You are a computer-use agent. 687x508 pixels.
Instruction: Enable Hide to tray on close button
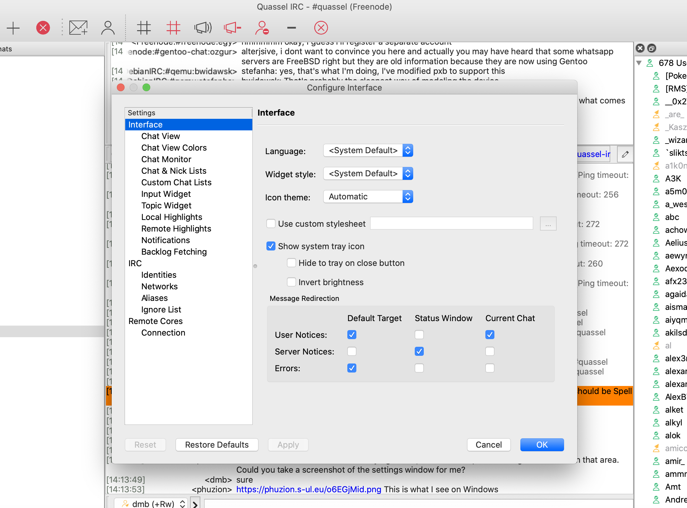[291, 263]
